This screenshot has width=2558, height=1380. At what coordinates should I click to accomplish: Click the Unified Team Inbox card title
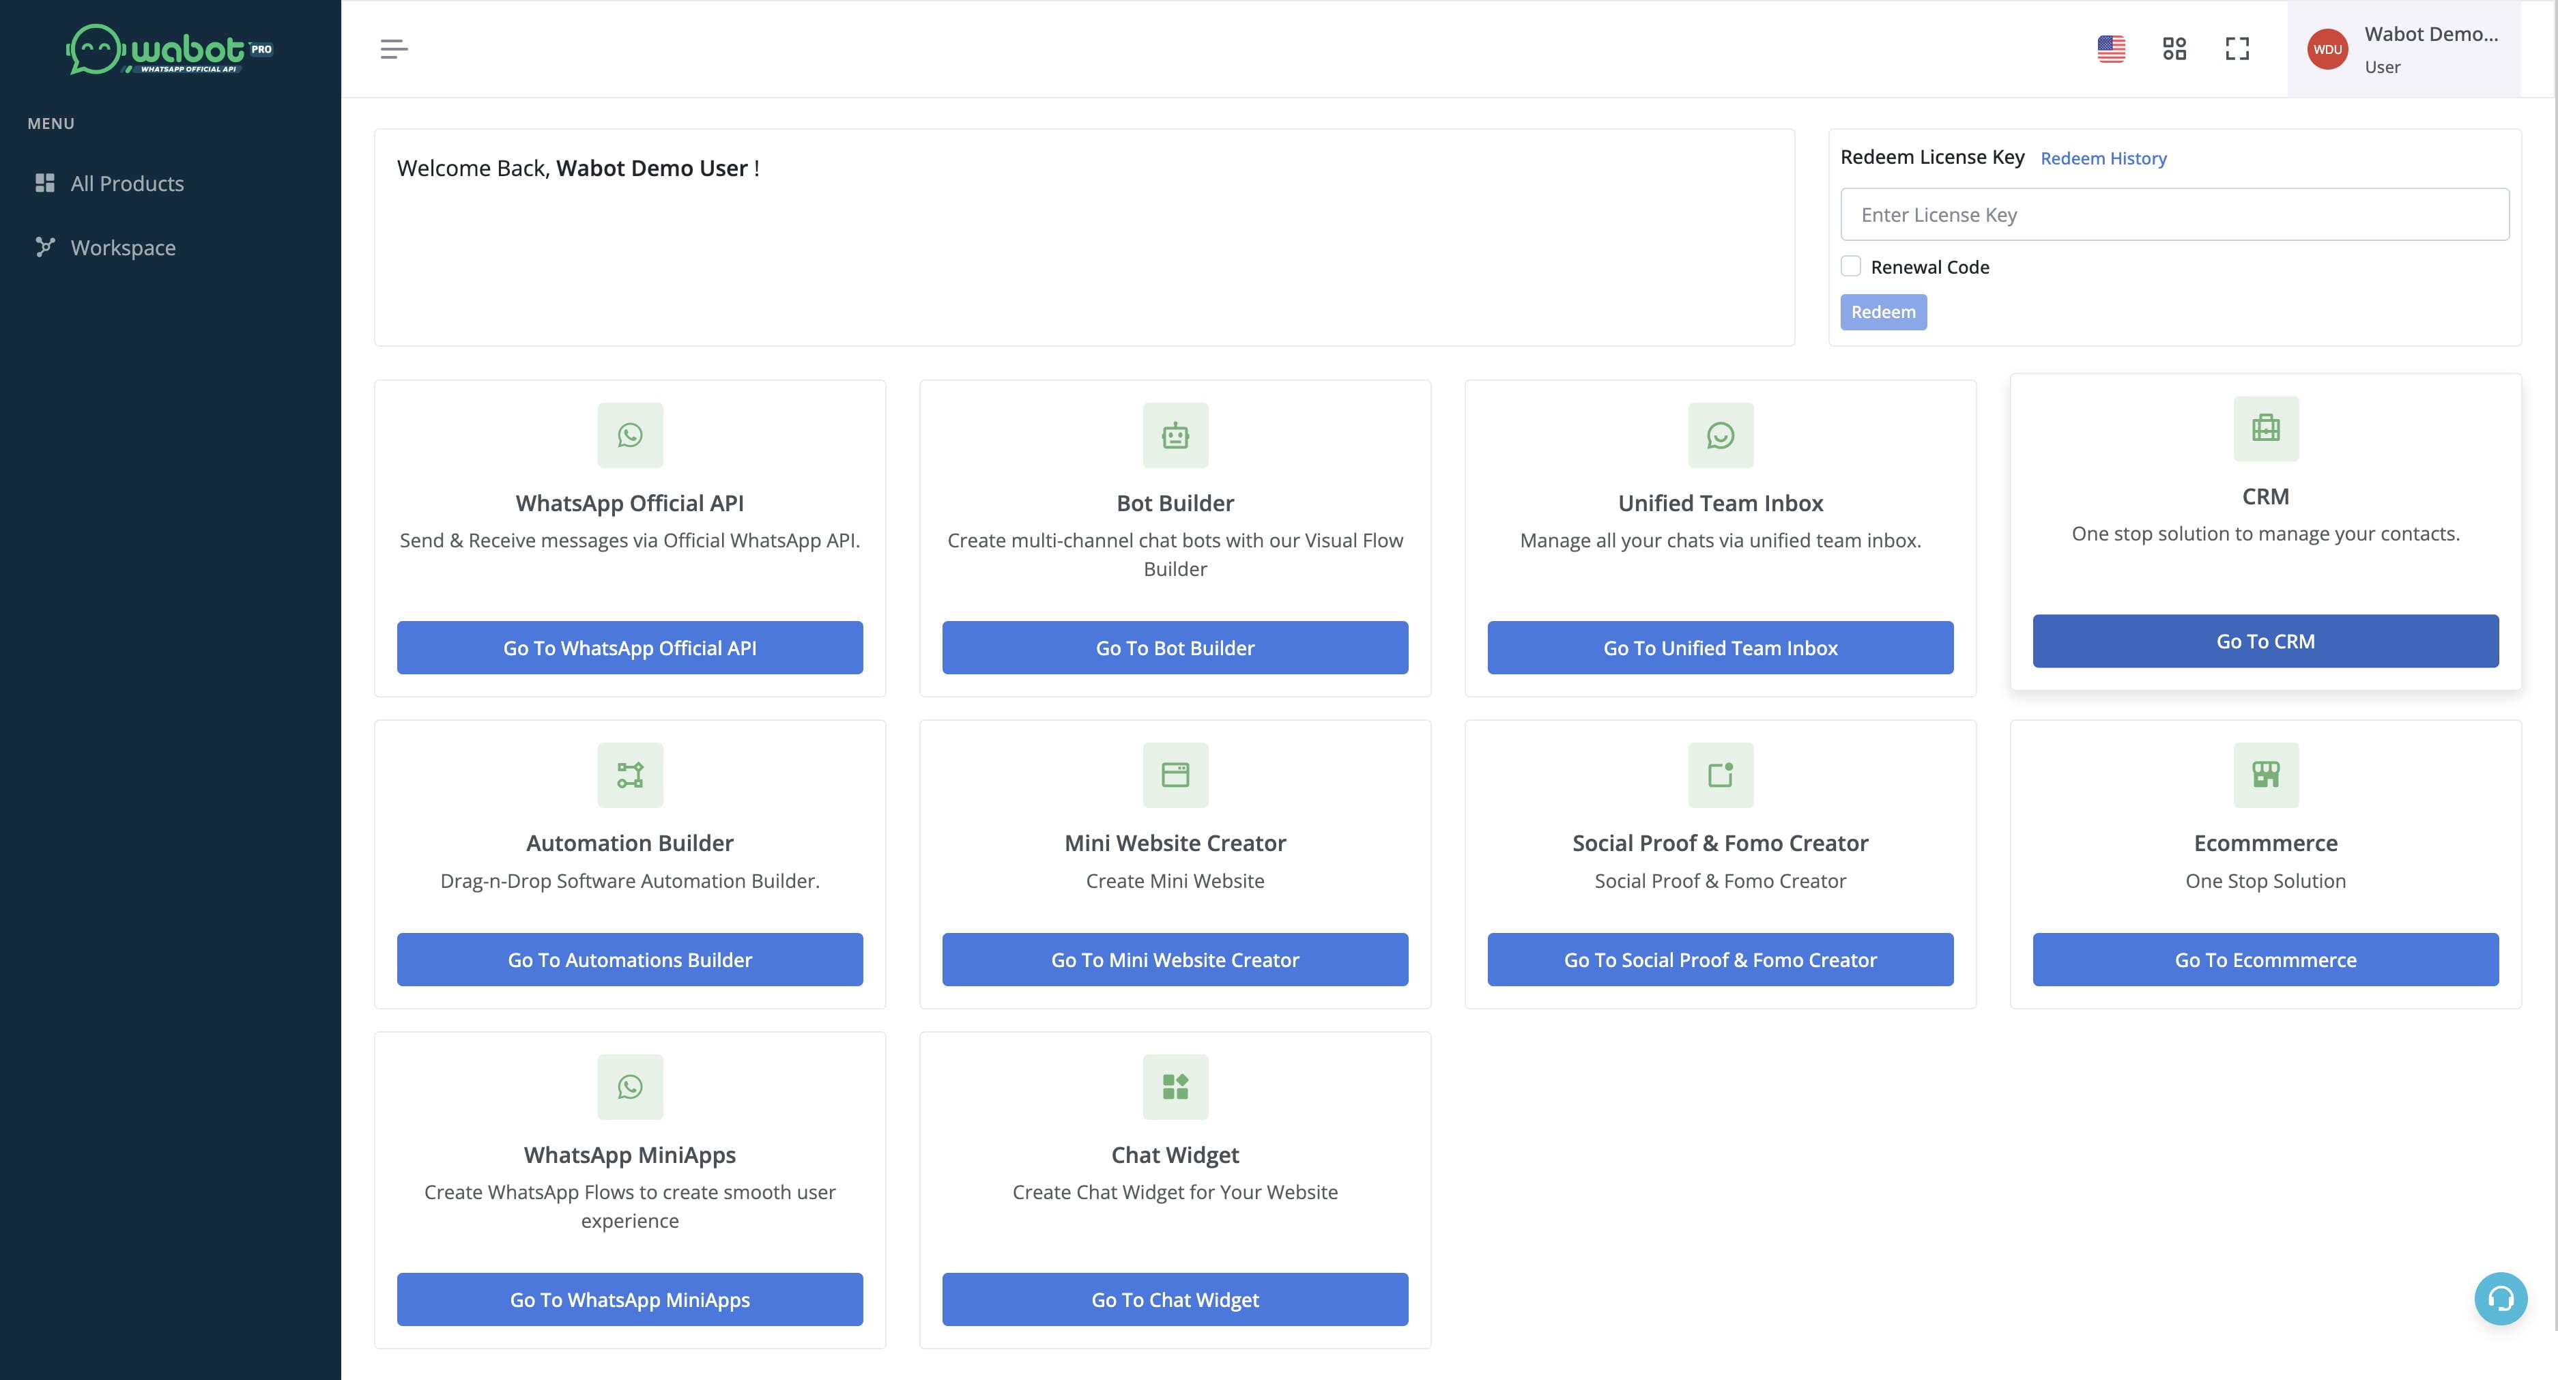1721,504
